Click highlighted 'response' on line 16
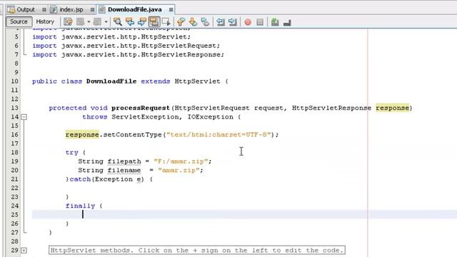Screen dimensions: 457x257 tap(82, 135)
